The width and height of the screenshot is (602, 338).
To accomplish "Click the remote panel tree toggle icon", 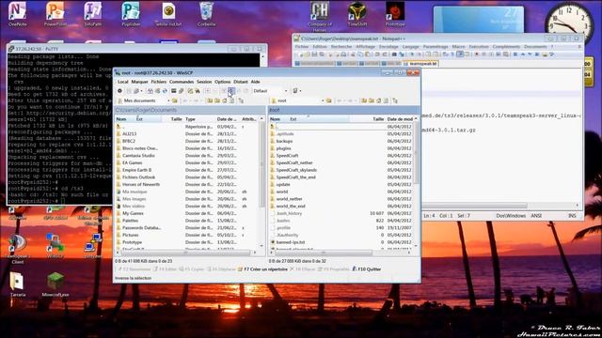I will 395,100.
